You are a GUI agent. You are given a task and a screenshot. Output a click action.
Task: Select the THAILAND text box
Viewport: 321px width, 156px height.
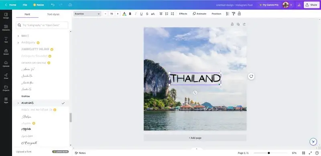(x=195, y=79)
